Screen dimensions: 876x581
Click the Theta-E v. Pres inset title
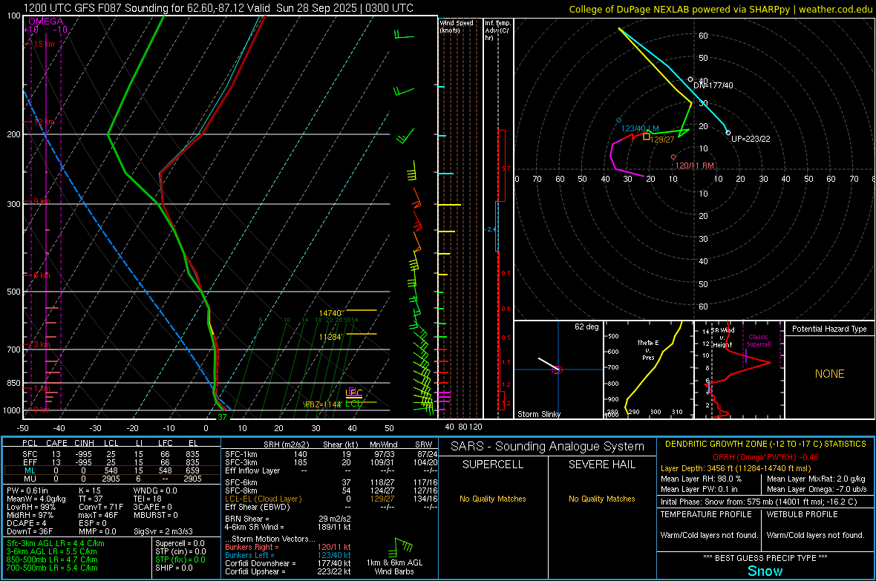click(648, 349)
